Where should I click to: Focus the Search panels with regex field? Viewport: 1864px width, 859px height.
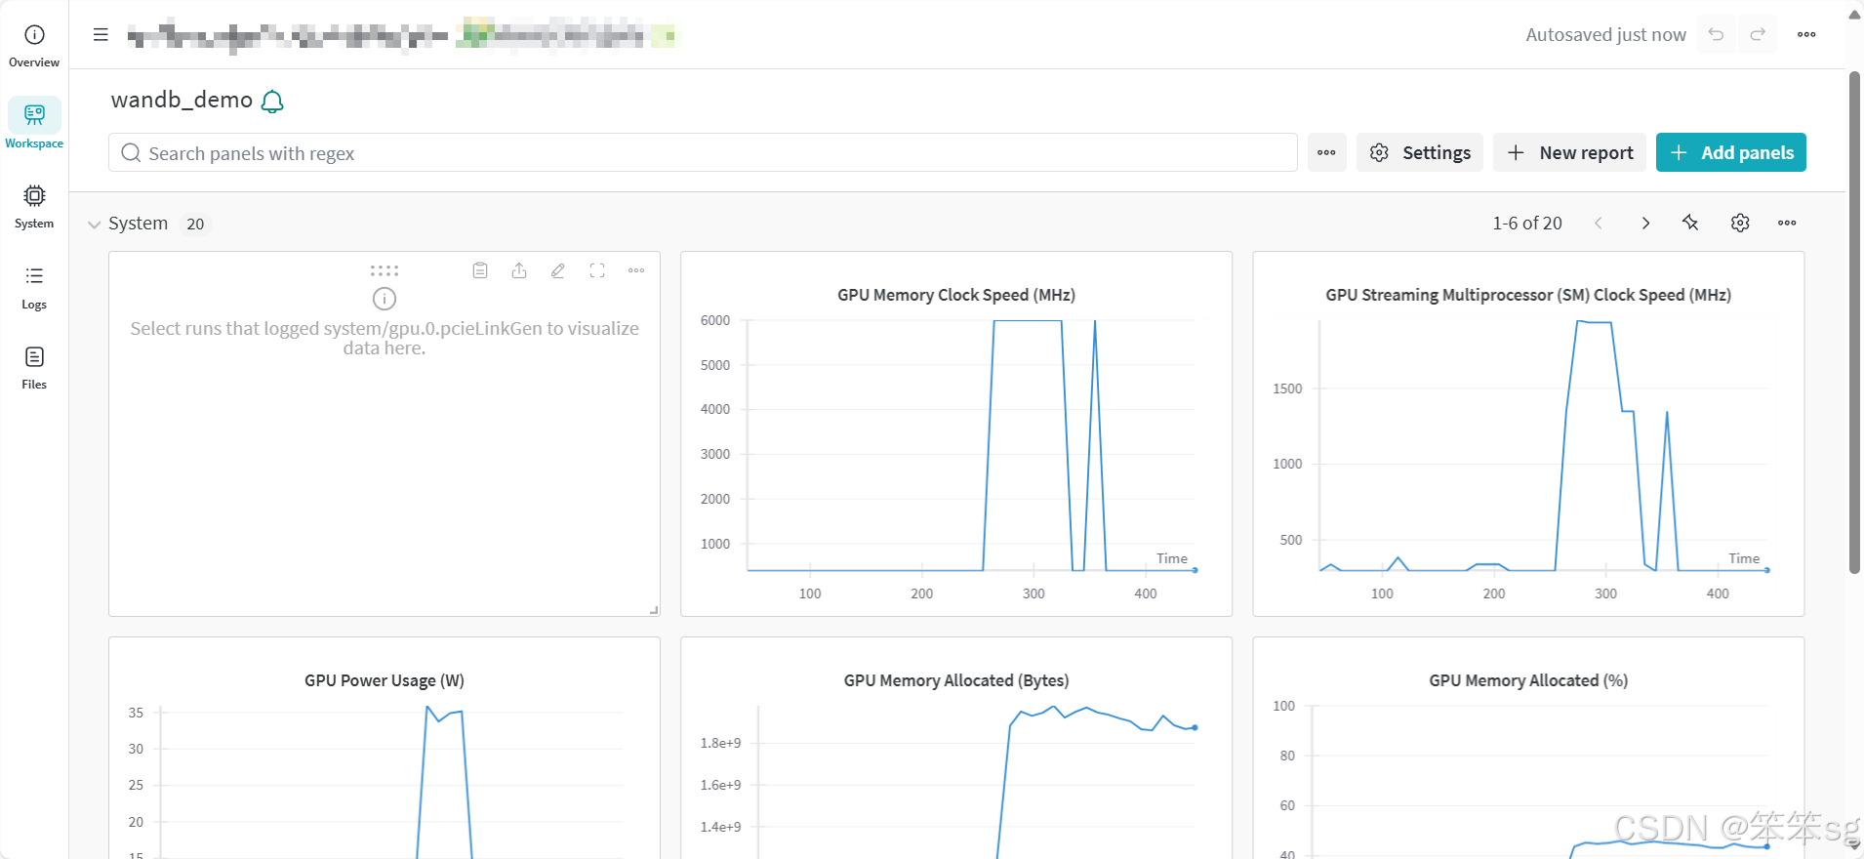pyautogui.click(x=703, y=152)
